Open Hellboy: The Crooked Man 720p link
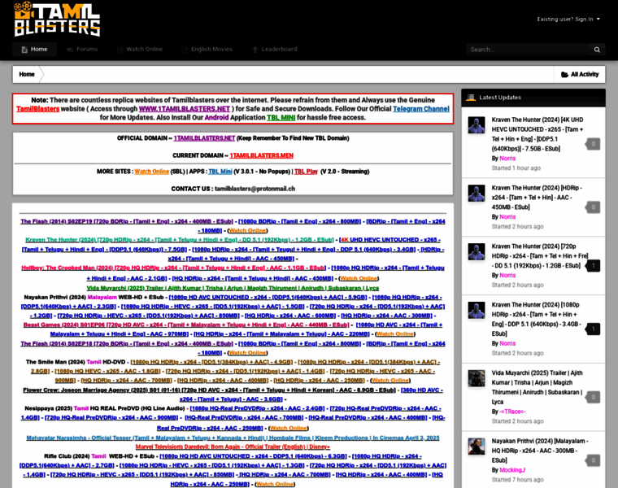This screenshot has height=488, width=618. [173, 268]
